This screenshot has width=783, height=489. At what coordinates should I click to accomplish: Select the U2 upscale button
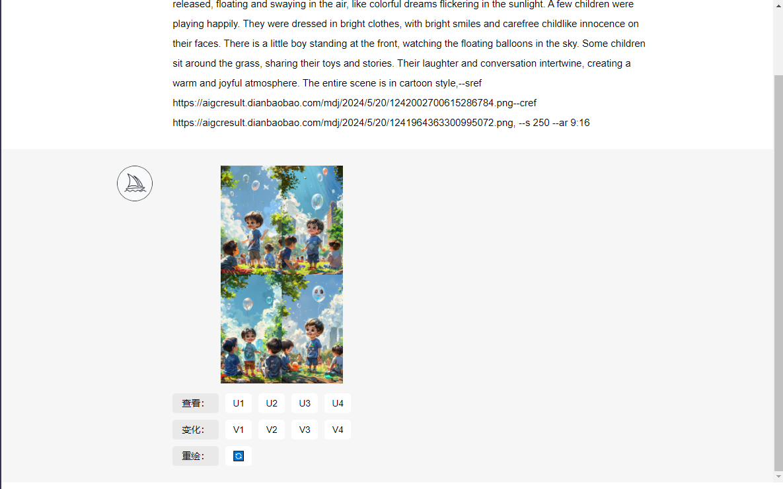271,403
